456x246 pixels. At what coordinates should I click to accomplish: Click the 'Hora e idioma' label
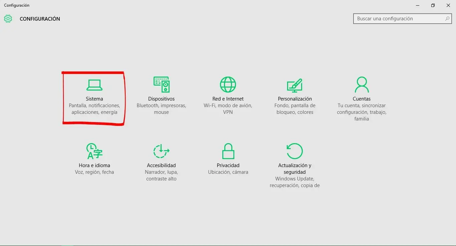(x=94, y=165)
